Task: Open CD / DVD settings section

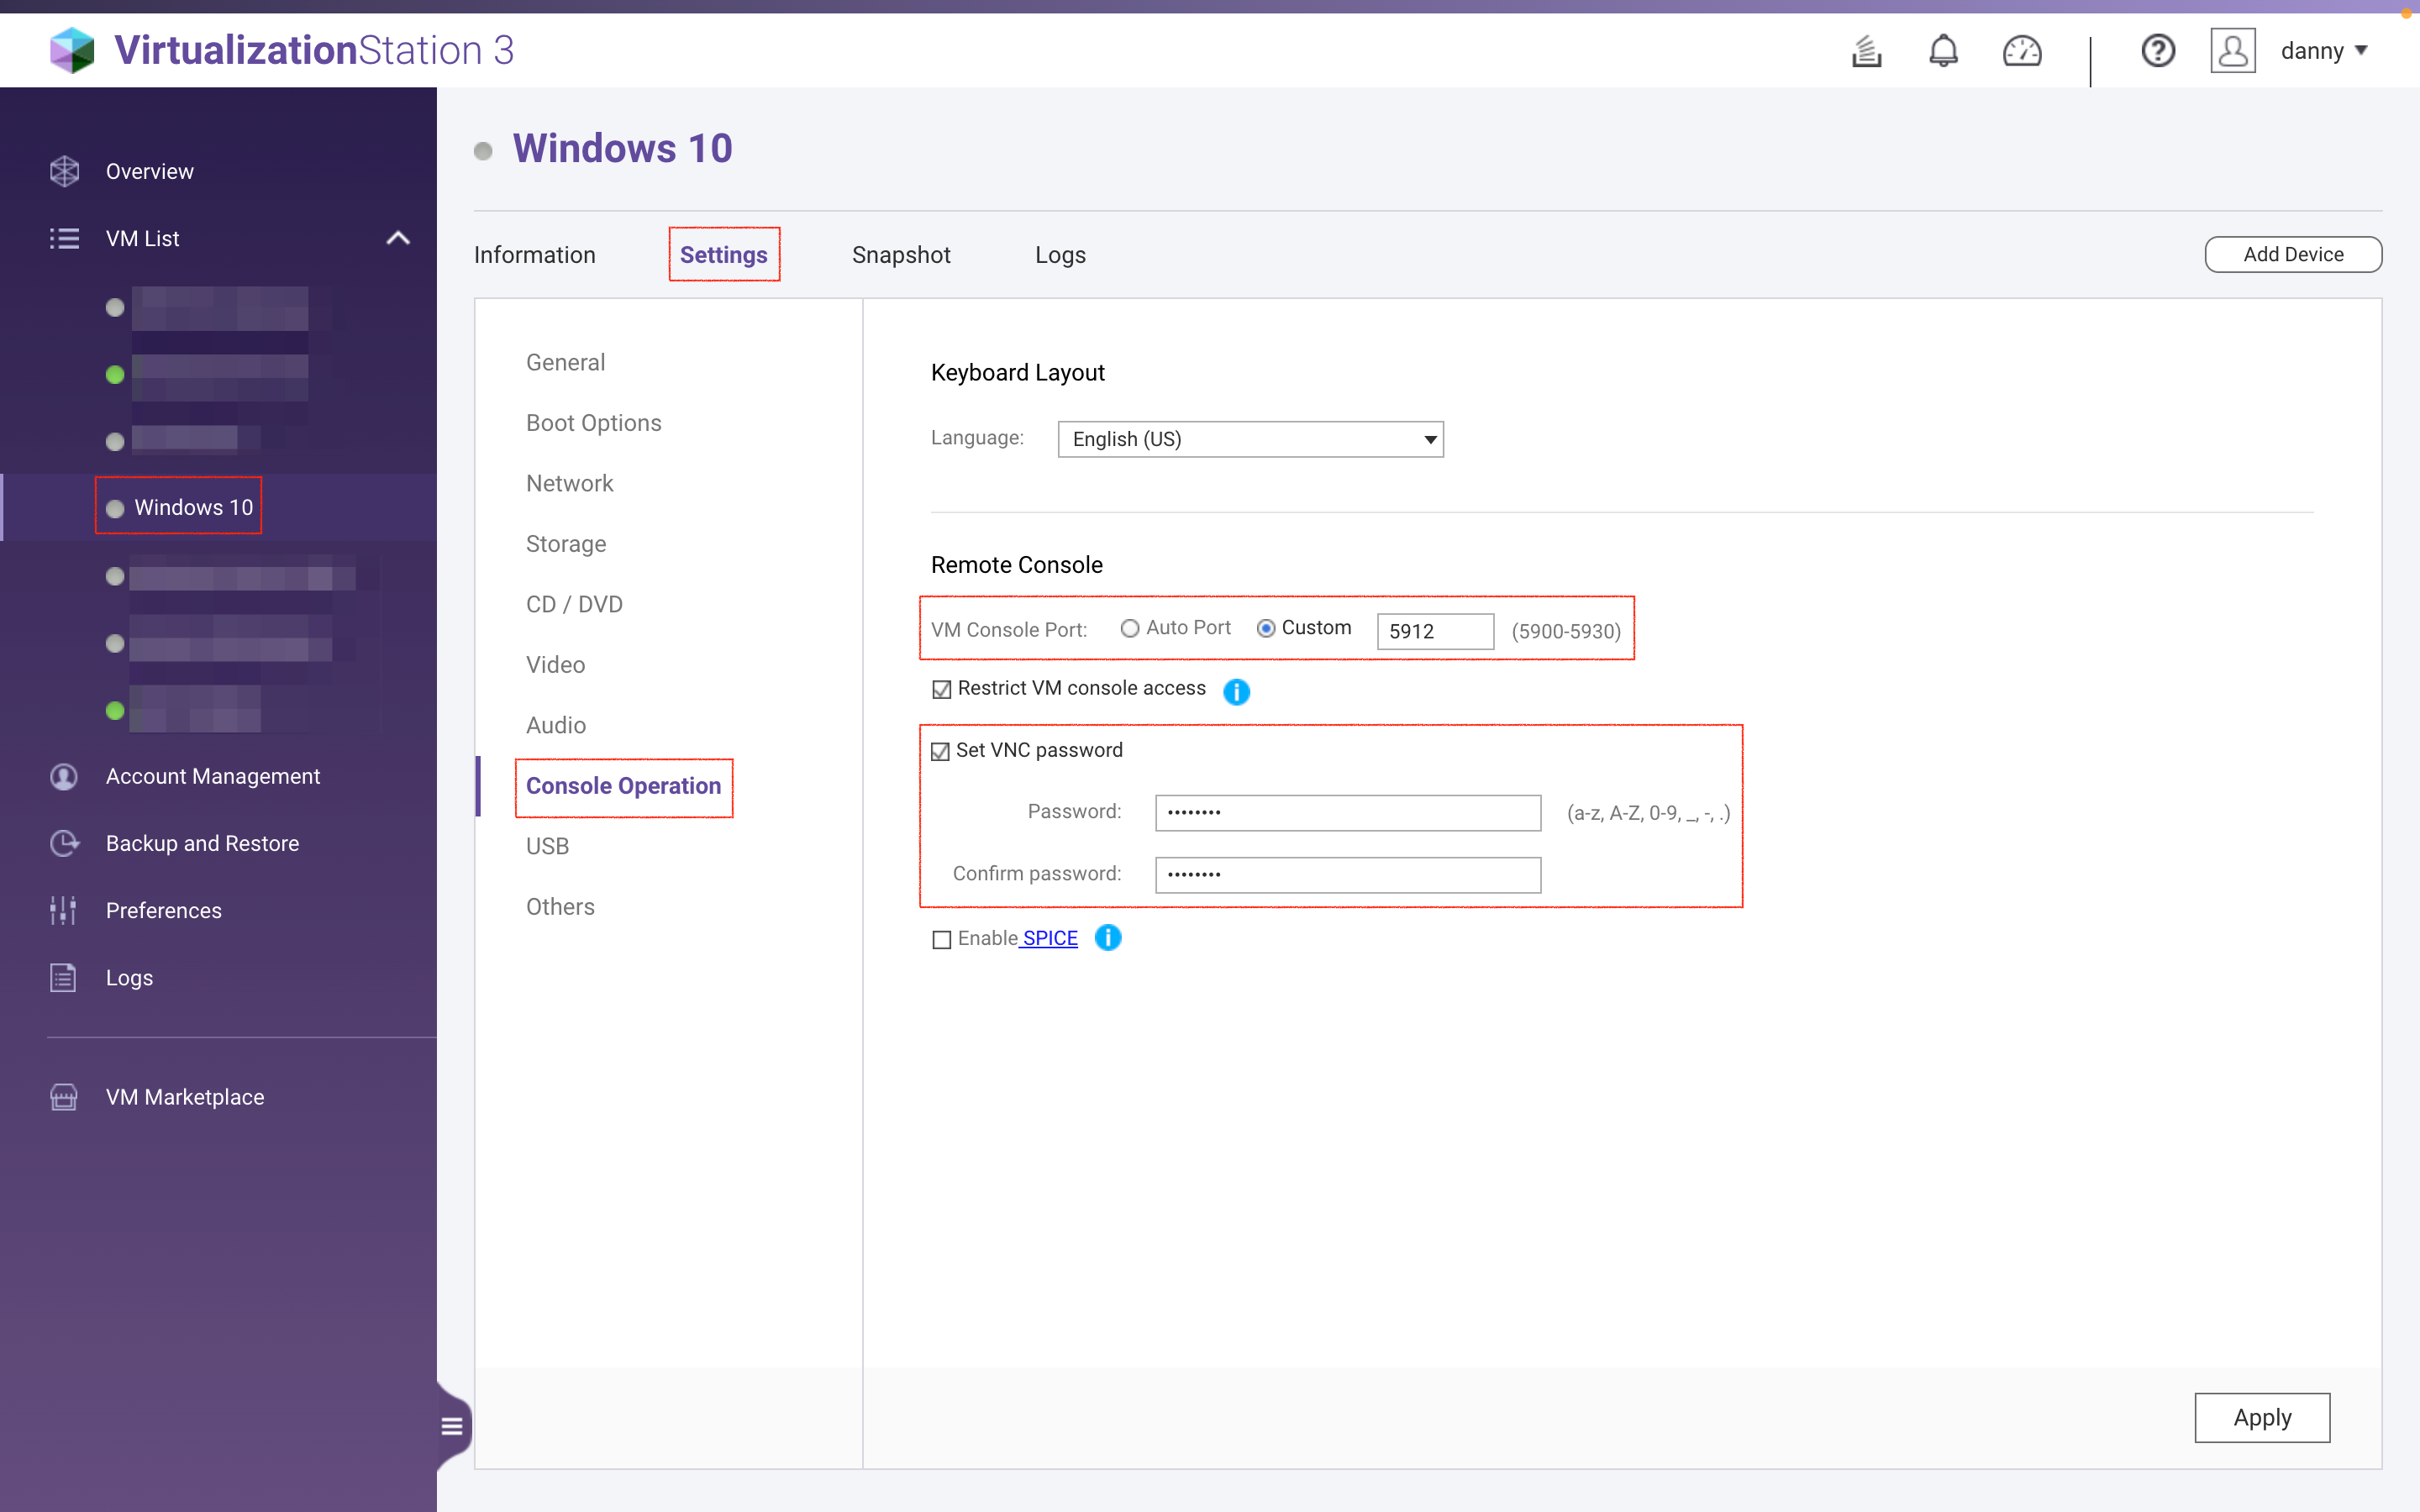Action: pyautogui.click(x=574, y=604)
